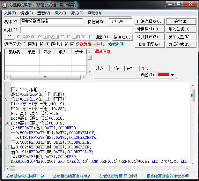Viewport: 199px width, 181px height.
Task: Open 公式模型编写客服中心 link
Action: pyautogui.click(x=72, y=176)
